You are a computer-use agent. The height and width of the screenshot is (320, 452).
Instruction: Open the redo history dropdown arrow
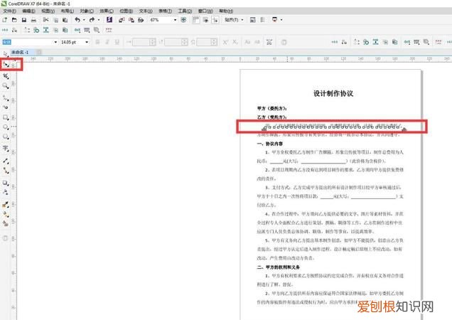click(99, 20)
